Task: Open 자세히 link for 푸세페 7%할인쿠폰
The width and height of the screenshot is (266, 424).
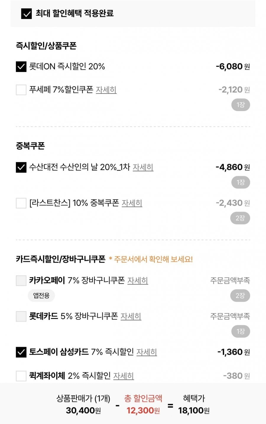Action: point(106,90)
